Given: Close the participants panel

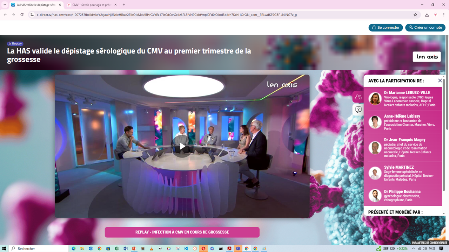Looking at the screenshot, I should 440,80.
